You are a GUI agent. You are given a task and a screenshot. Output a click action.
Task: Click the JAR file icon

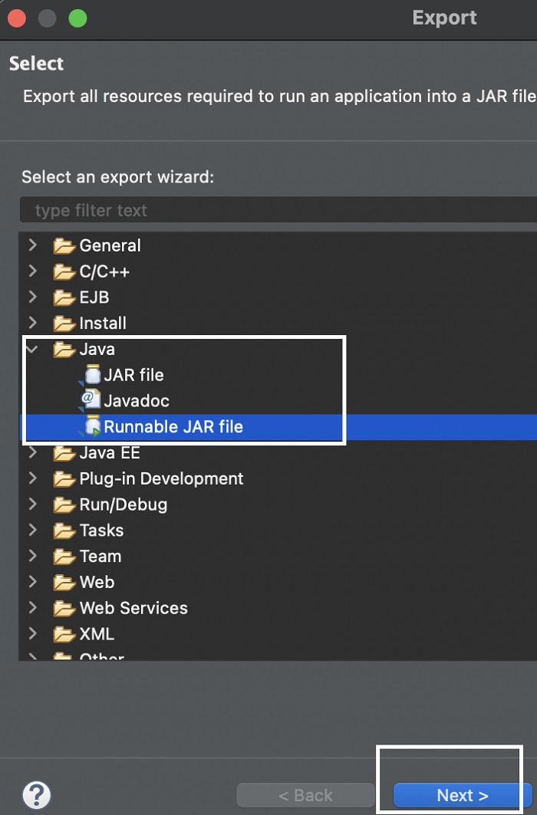coord(93,375)
